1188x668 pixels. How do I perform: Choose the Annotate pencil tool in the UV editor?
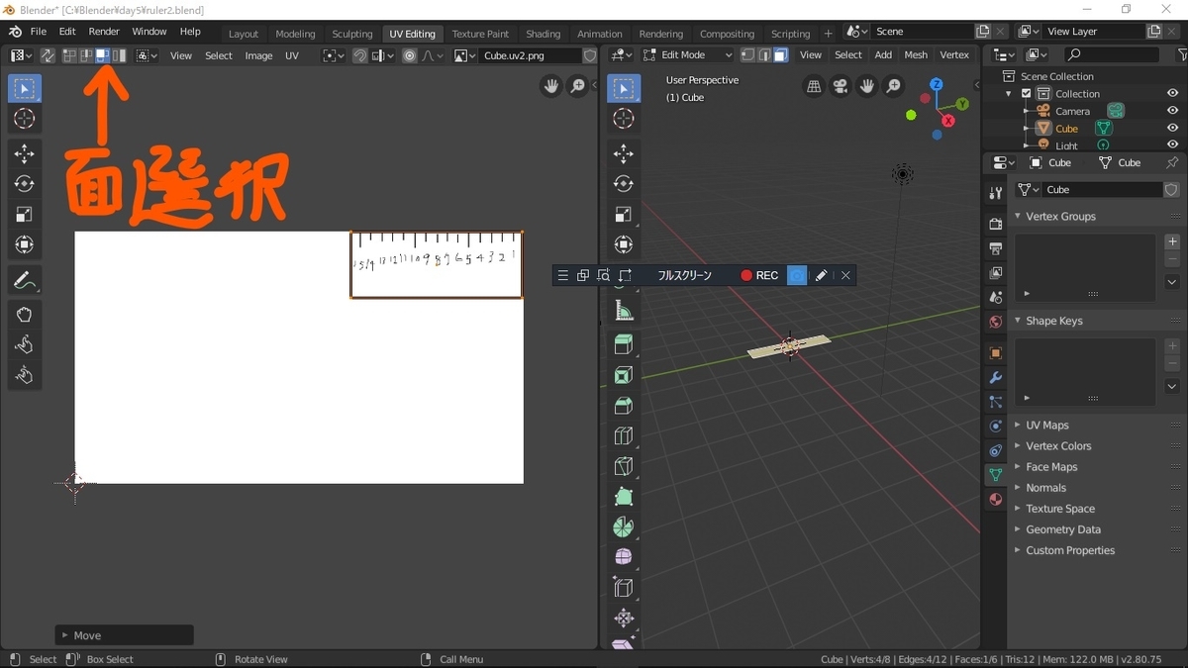(x=25, y=281)
